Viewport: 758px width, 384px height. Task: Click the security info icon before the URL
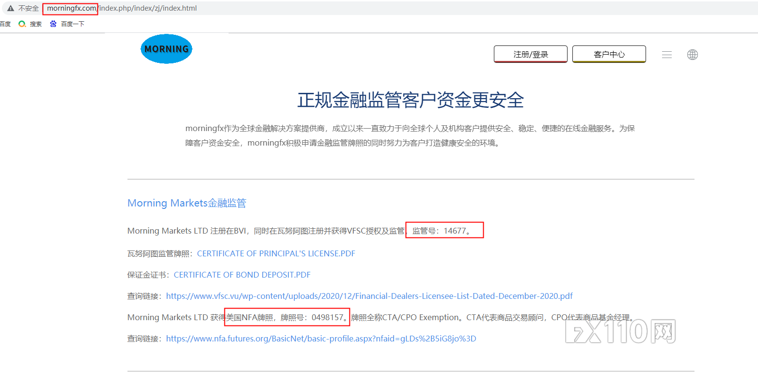[x=10, y=8]
